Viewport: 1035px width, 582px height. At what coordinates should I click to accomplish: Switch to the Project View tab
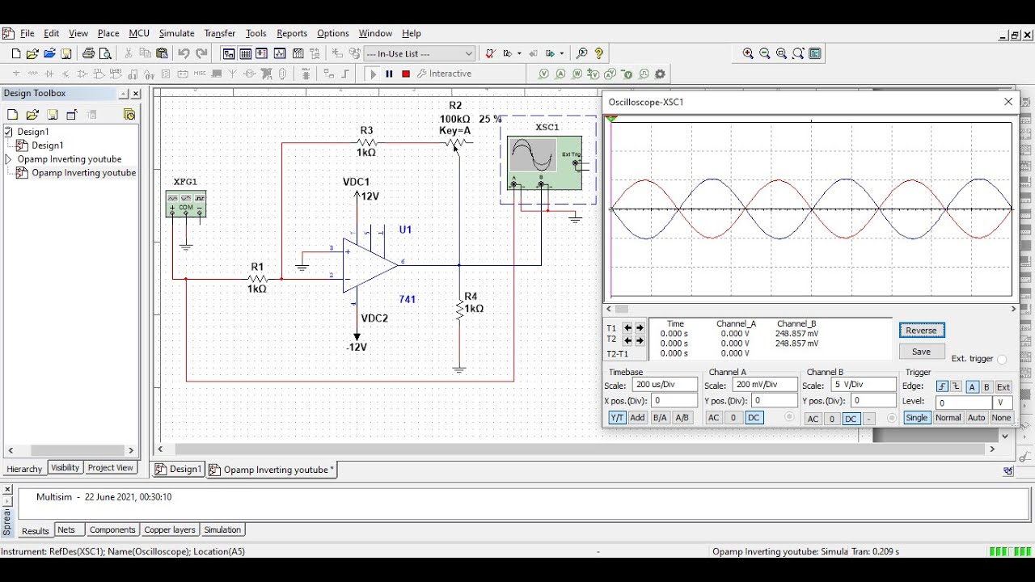[111, 468]
